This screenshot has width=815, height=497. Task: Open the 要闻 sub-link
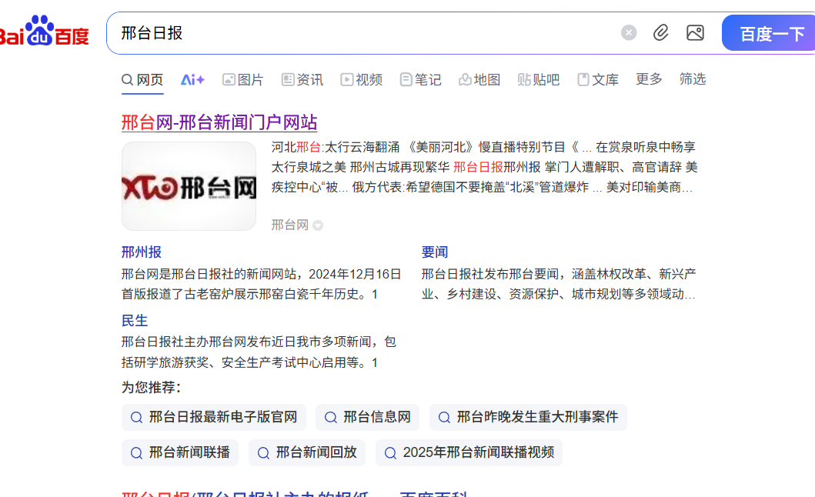435,252
